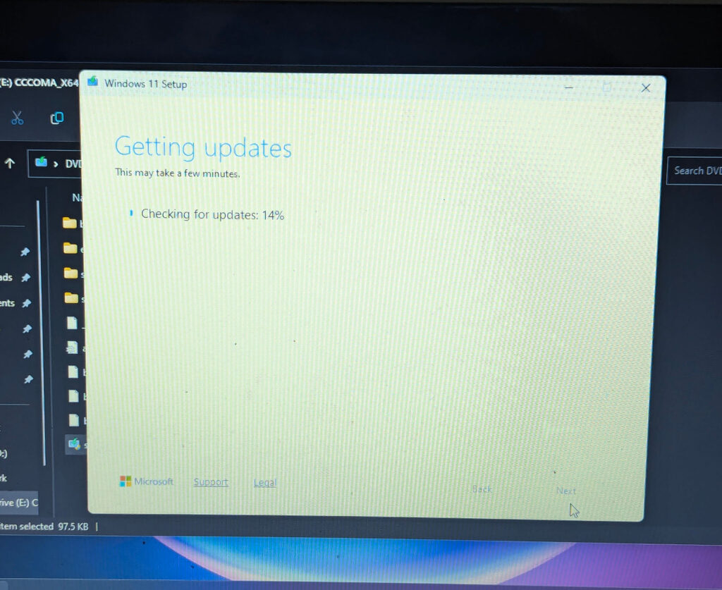Click the 'Getting updates' heading
The width and height of the screenshot is (722, 590).
click(203, 147)
